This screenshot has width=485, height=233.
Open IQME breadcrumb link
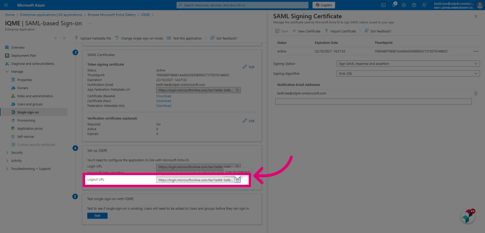[145, 15]
